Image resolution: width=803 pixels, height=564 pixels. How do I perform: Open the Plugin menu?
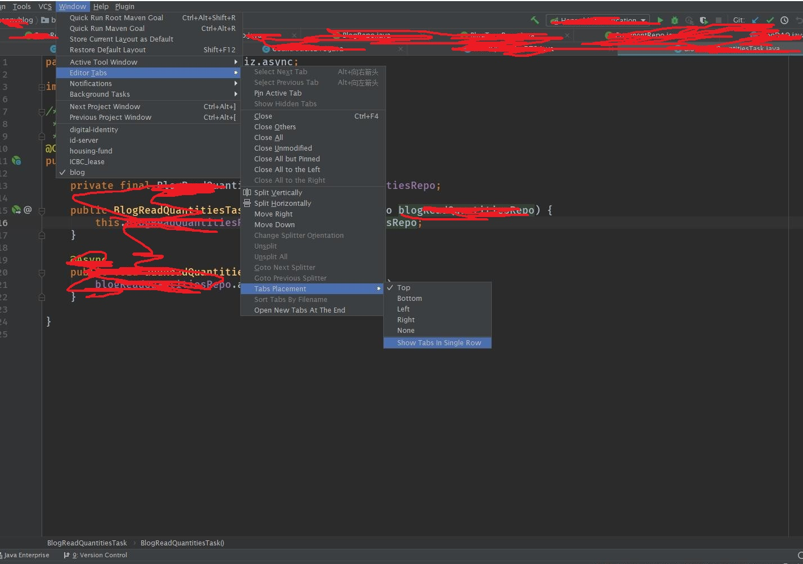pos(124,7)
